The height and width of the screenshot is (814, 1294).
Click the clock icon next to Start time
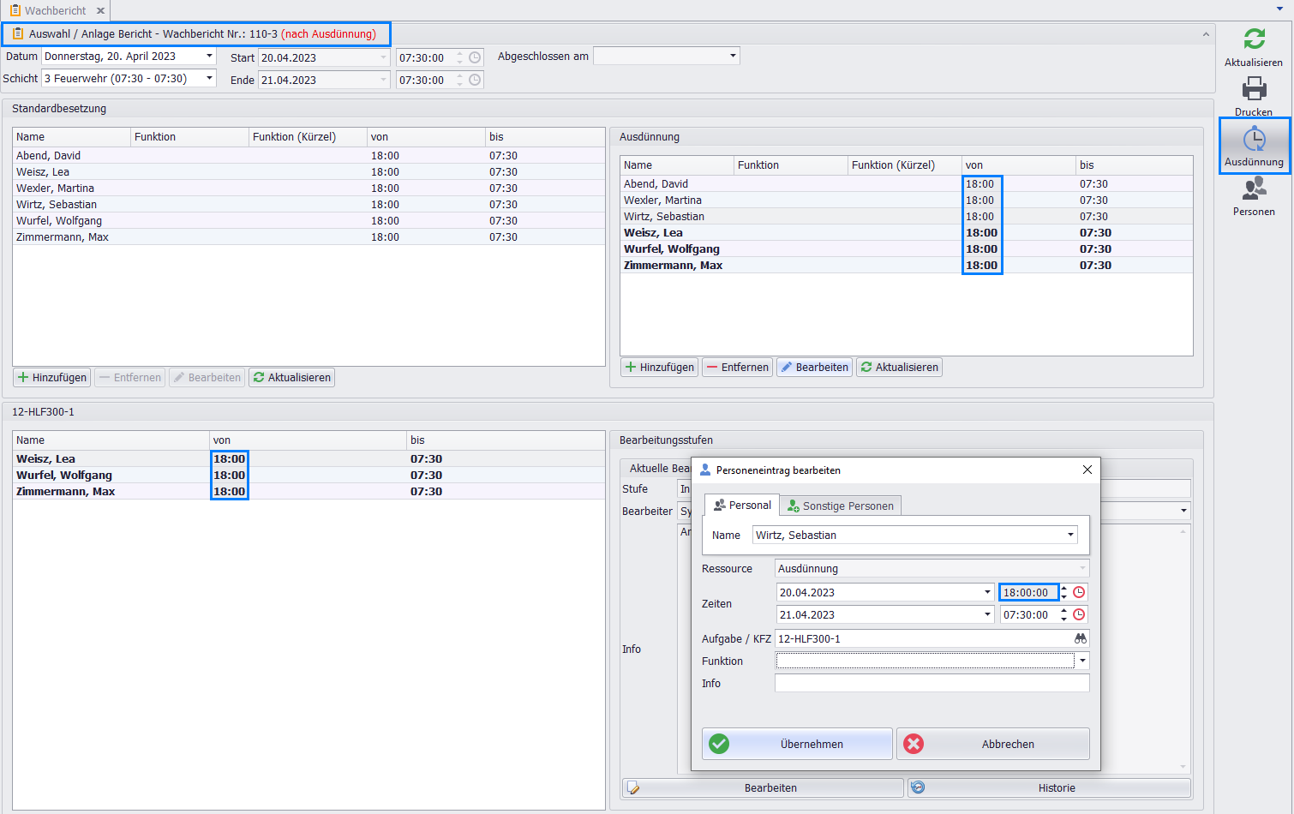(475, 57)
